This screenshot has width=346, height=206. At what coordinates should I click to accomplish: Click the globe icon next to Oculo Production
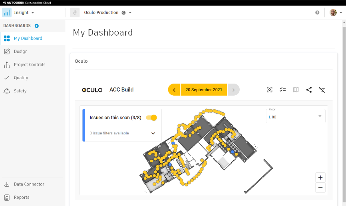[x=123, y=12]
